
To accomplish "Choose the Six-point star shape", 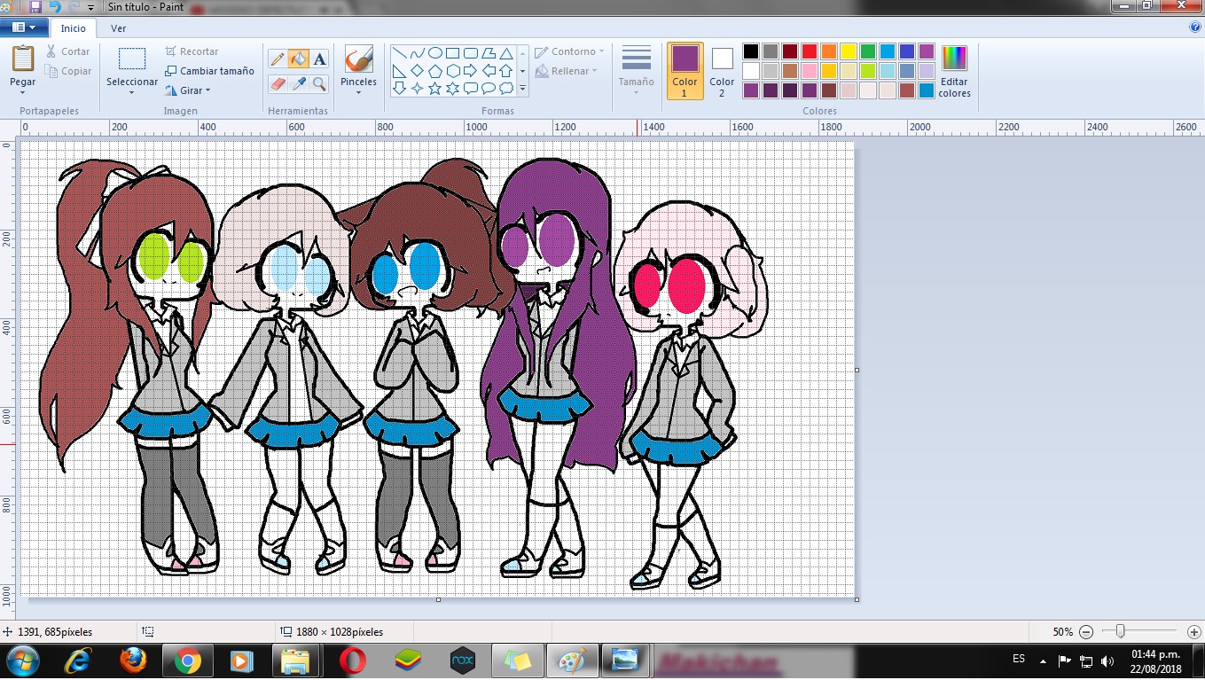I will pos(453,88).
